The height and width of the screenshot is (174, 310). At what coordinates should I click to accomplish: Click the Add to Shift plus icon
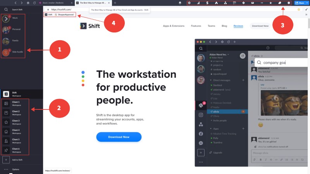(x=6, y=160)
